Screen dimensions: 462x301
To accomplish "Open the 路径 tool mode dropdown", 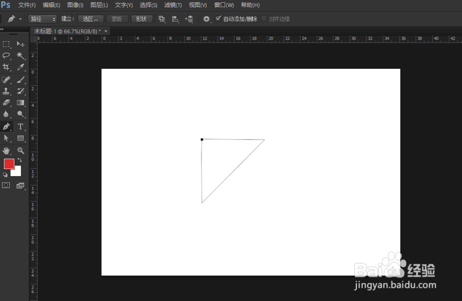I will point(43,19).
